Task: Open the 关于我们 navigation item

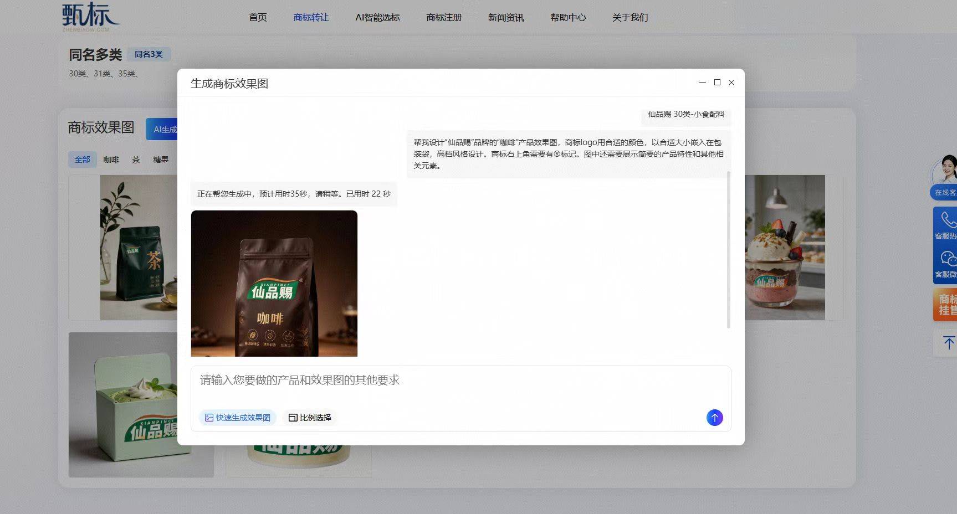Action: 630,18
